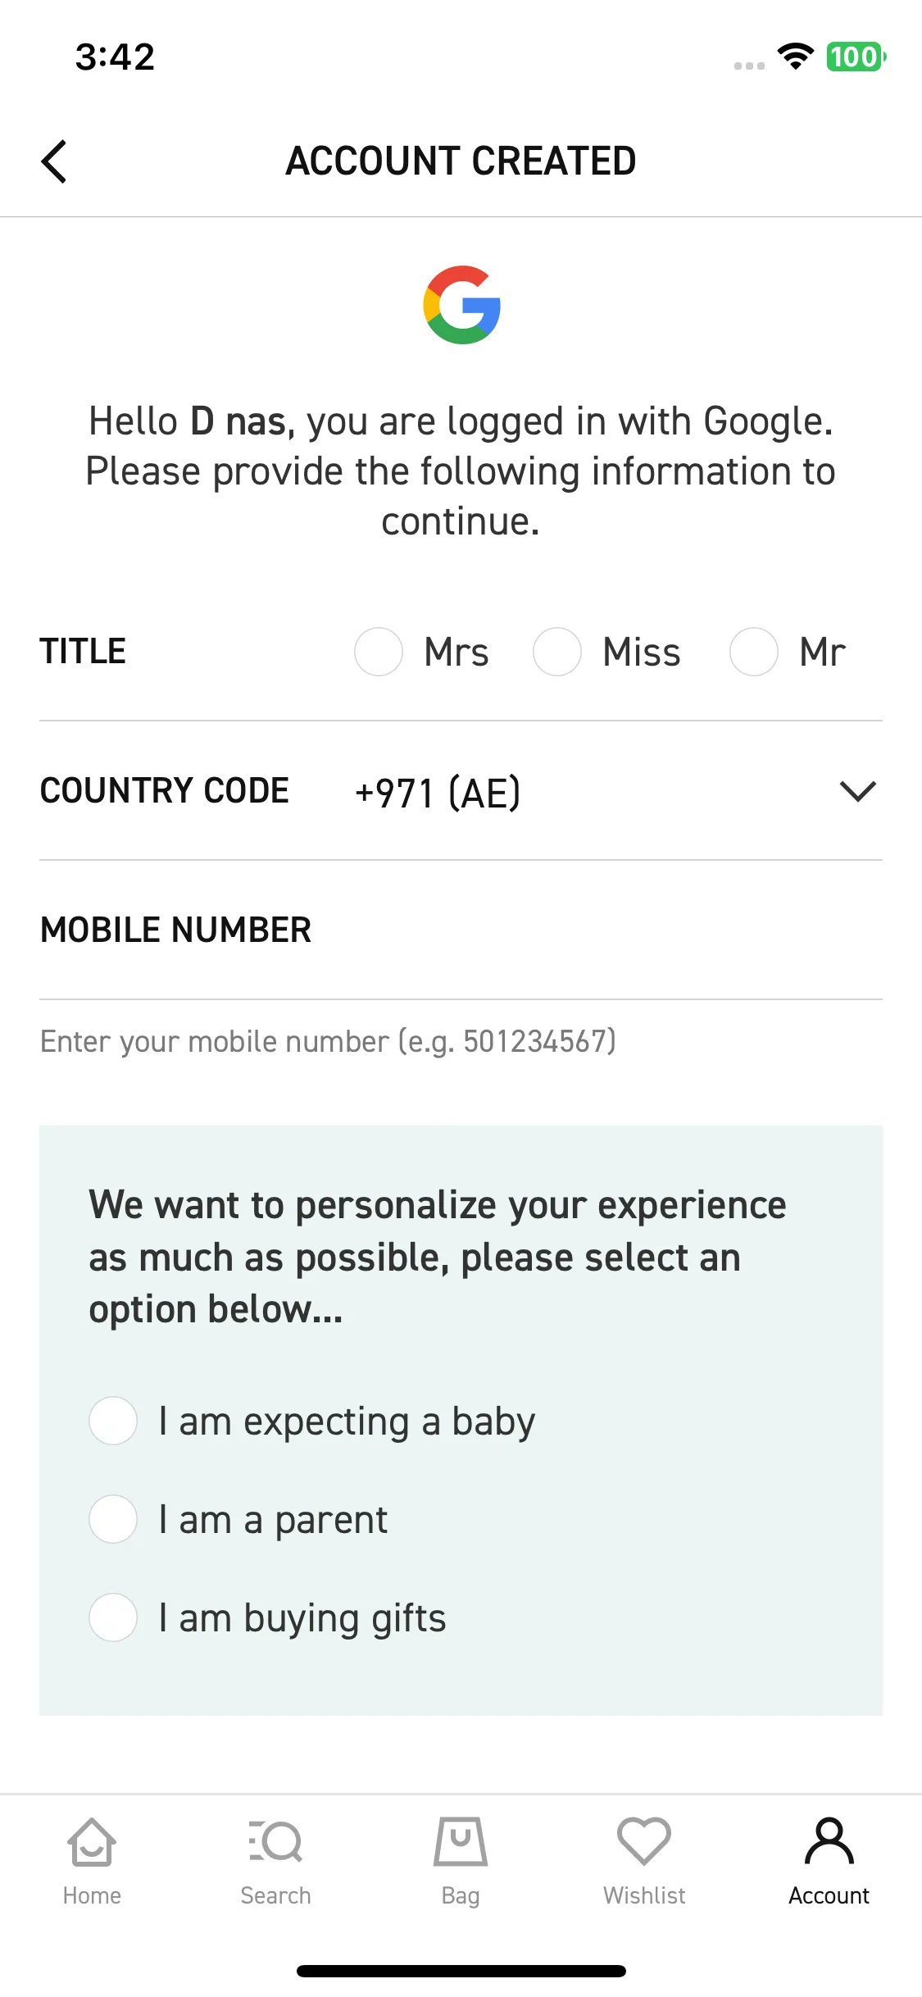
Task: Open the Account profile icon
Action: (x=829, y=1841)
